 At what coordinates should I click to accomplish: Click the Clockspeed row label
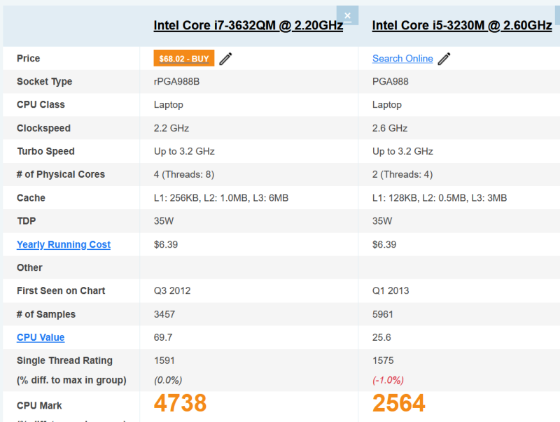[x=43, y=128]
